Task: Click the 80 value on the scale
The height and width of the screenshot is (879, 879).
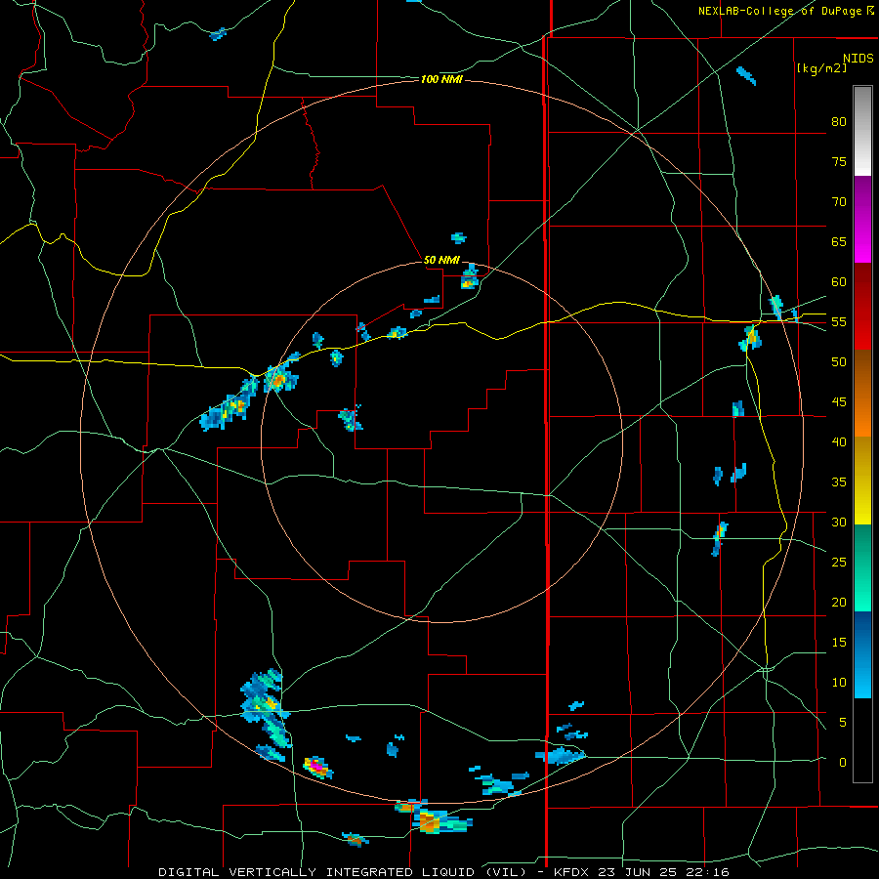Action: pyautogui.click(x=839, y=122)
